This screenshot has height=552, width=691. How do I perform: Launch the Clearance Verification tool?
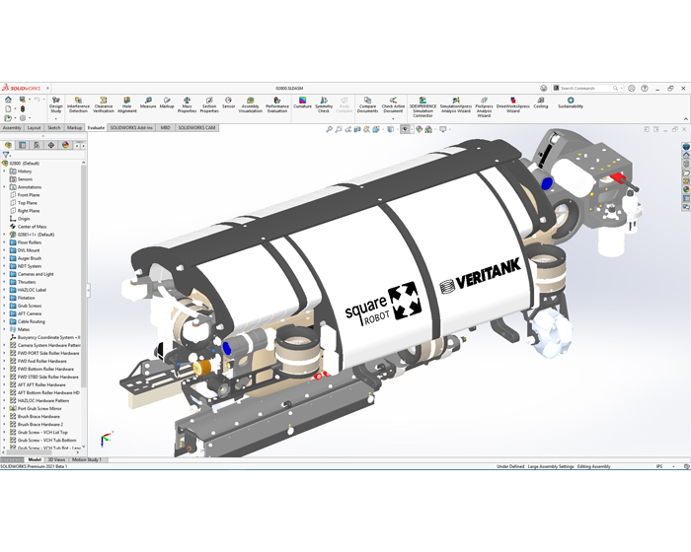pos(103,103)
